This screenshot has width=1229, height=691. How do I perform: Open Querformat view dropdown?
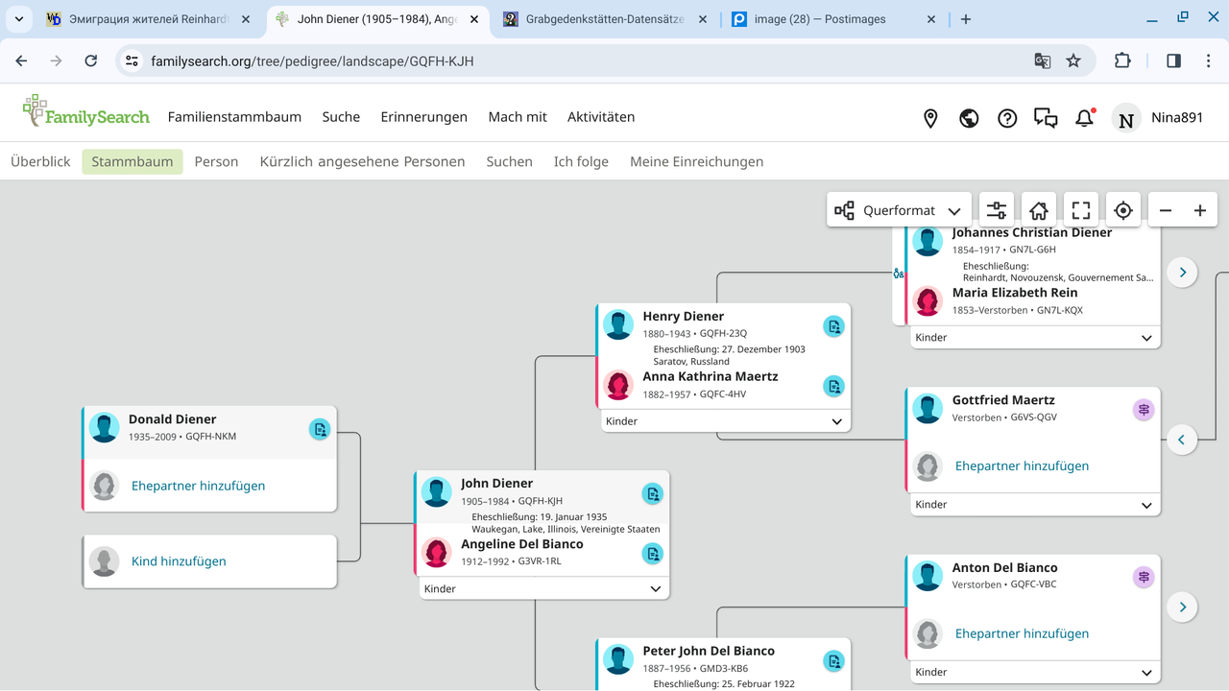899,210
